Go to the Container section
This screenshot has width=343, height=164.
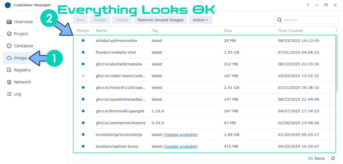point(33,46)
